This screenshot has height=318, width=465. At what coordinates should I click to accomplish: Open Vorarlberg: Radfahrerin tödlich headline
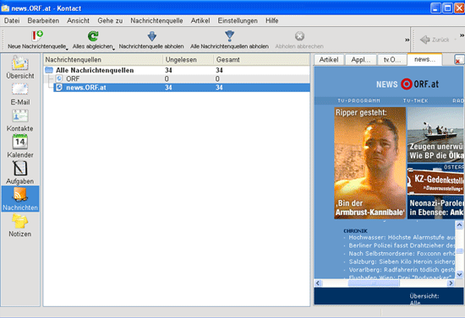pyautogui.click(x=402, y=270)
